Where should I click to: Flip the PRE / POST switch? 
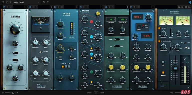185,43
